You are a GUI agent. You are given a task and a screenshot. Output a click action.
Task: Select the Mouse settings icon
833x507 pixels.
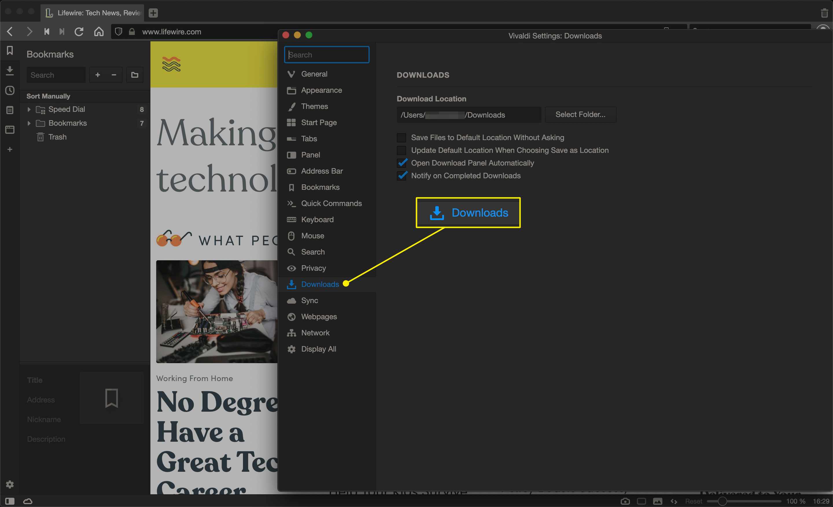[x=291, y=235]
